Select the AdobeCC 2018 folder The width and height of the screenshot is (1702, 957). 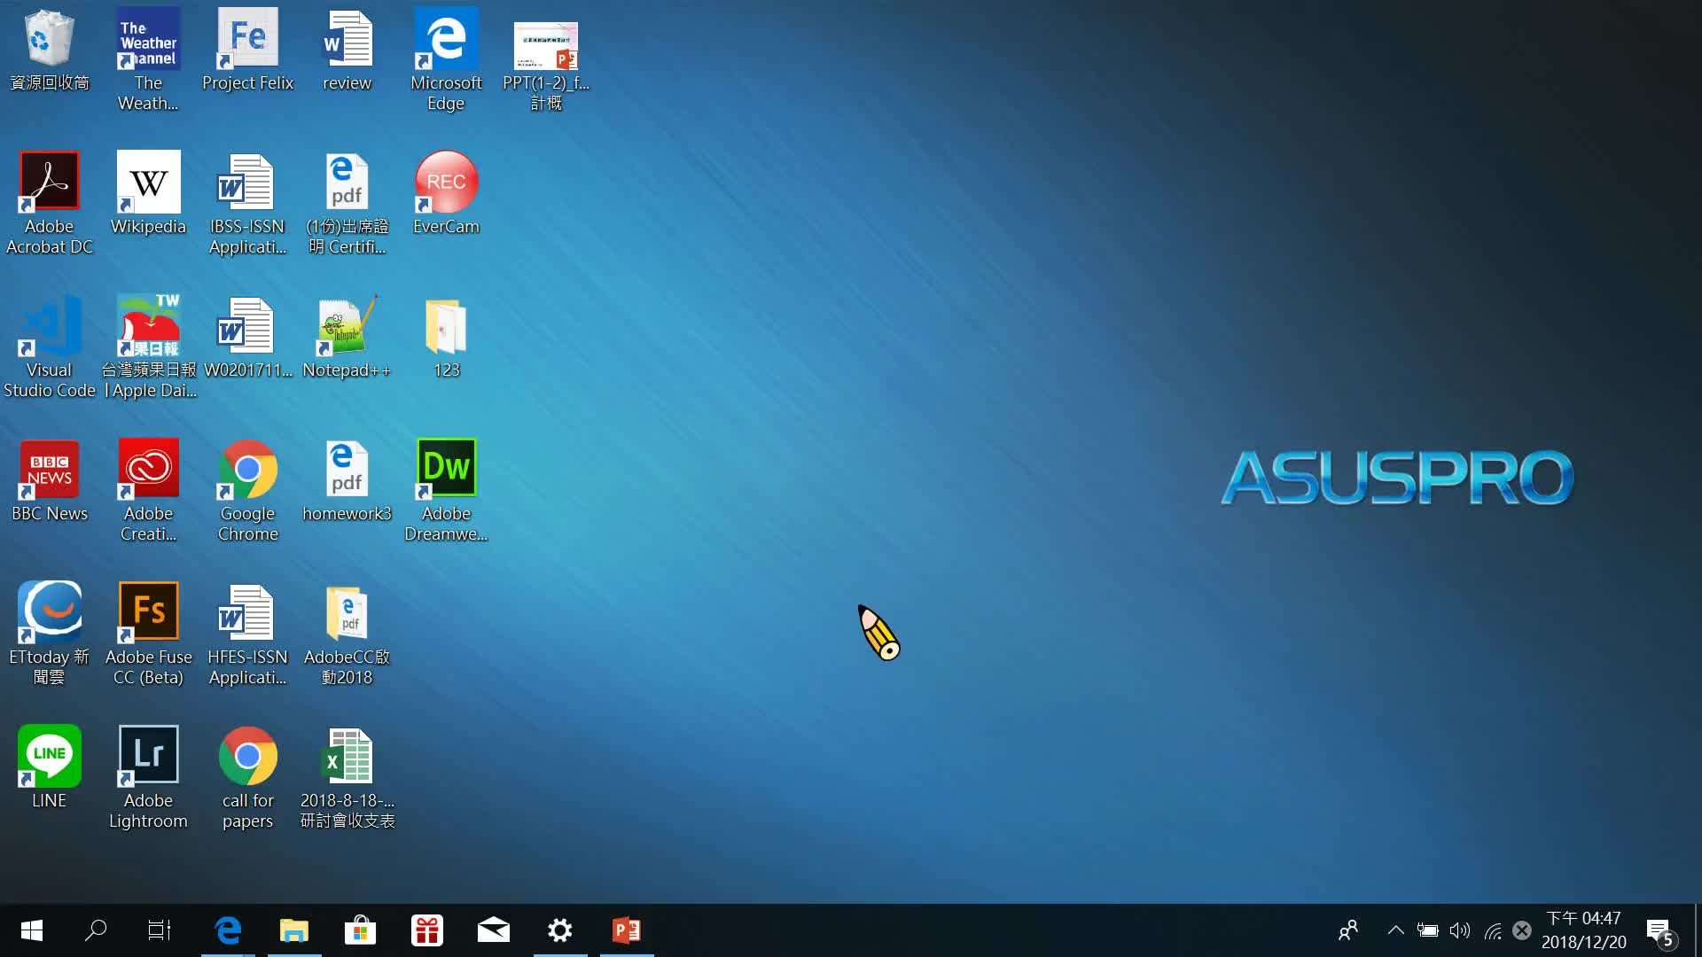pyautogui.click(x=347, y=634)
